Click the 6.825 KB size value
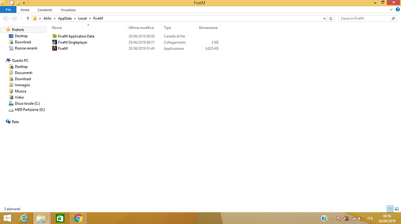Screen dimensions: 401x224 click(212, 49)
